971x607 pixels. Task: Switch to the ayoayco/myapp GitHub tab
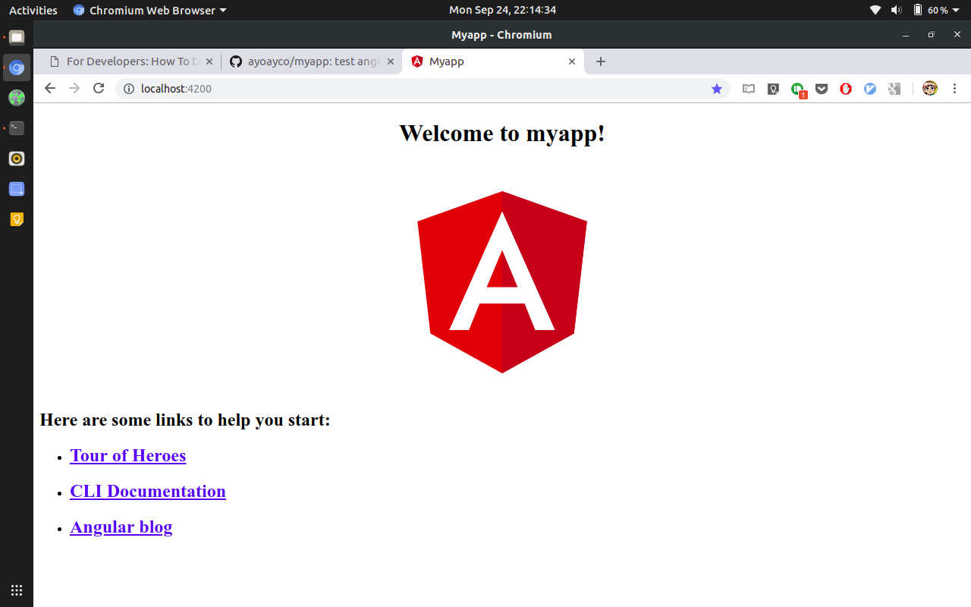point(313,61)
